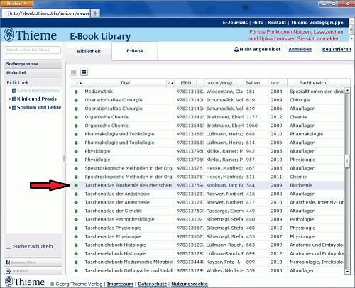Viewport: 355px width, 288px height.
Task: Click the Thieme logo in header
Action: click(31, 35)
